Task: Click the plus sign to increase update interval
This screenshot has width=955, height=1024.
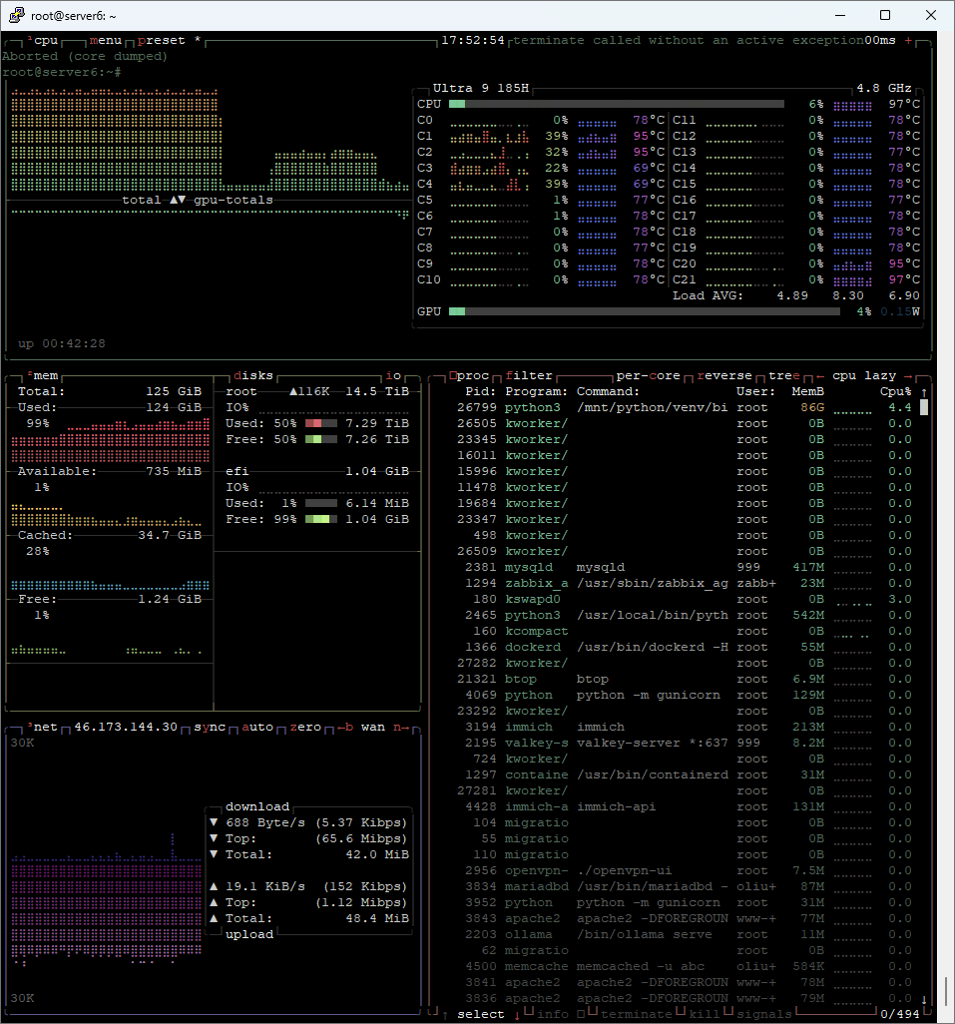Action: click(x=908, y=41)
